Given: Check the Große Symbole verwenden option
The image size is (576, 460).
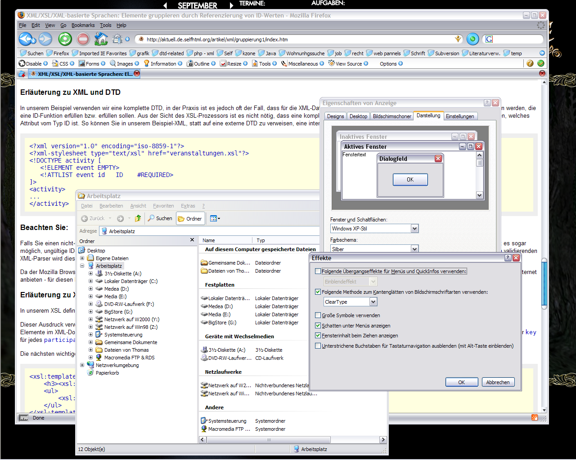Looking at the screenshot, I should 318,315.
